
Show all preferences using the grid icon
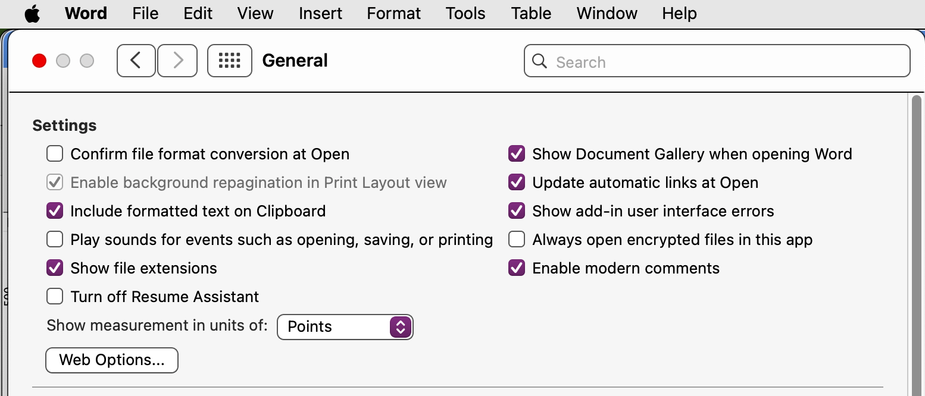(230, 61)
